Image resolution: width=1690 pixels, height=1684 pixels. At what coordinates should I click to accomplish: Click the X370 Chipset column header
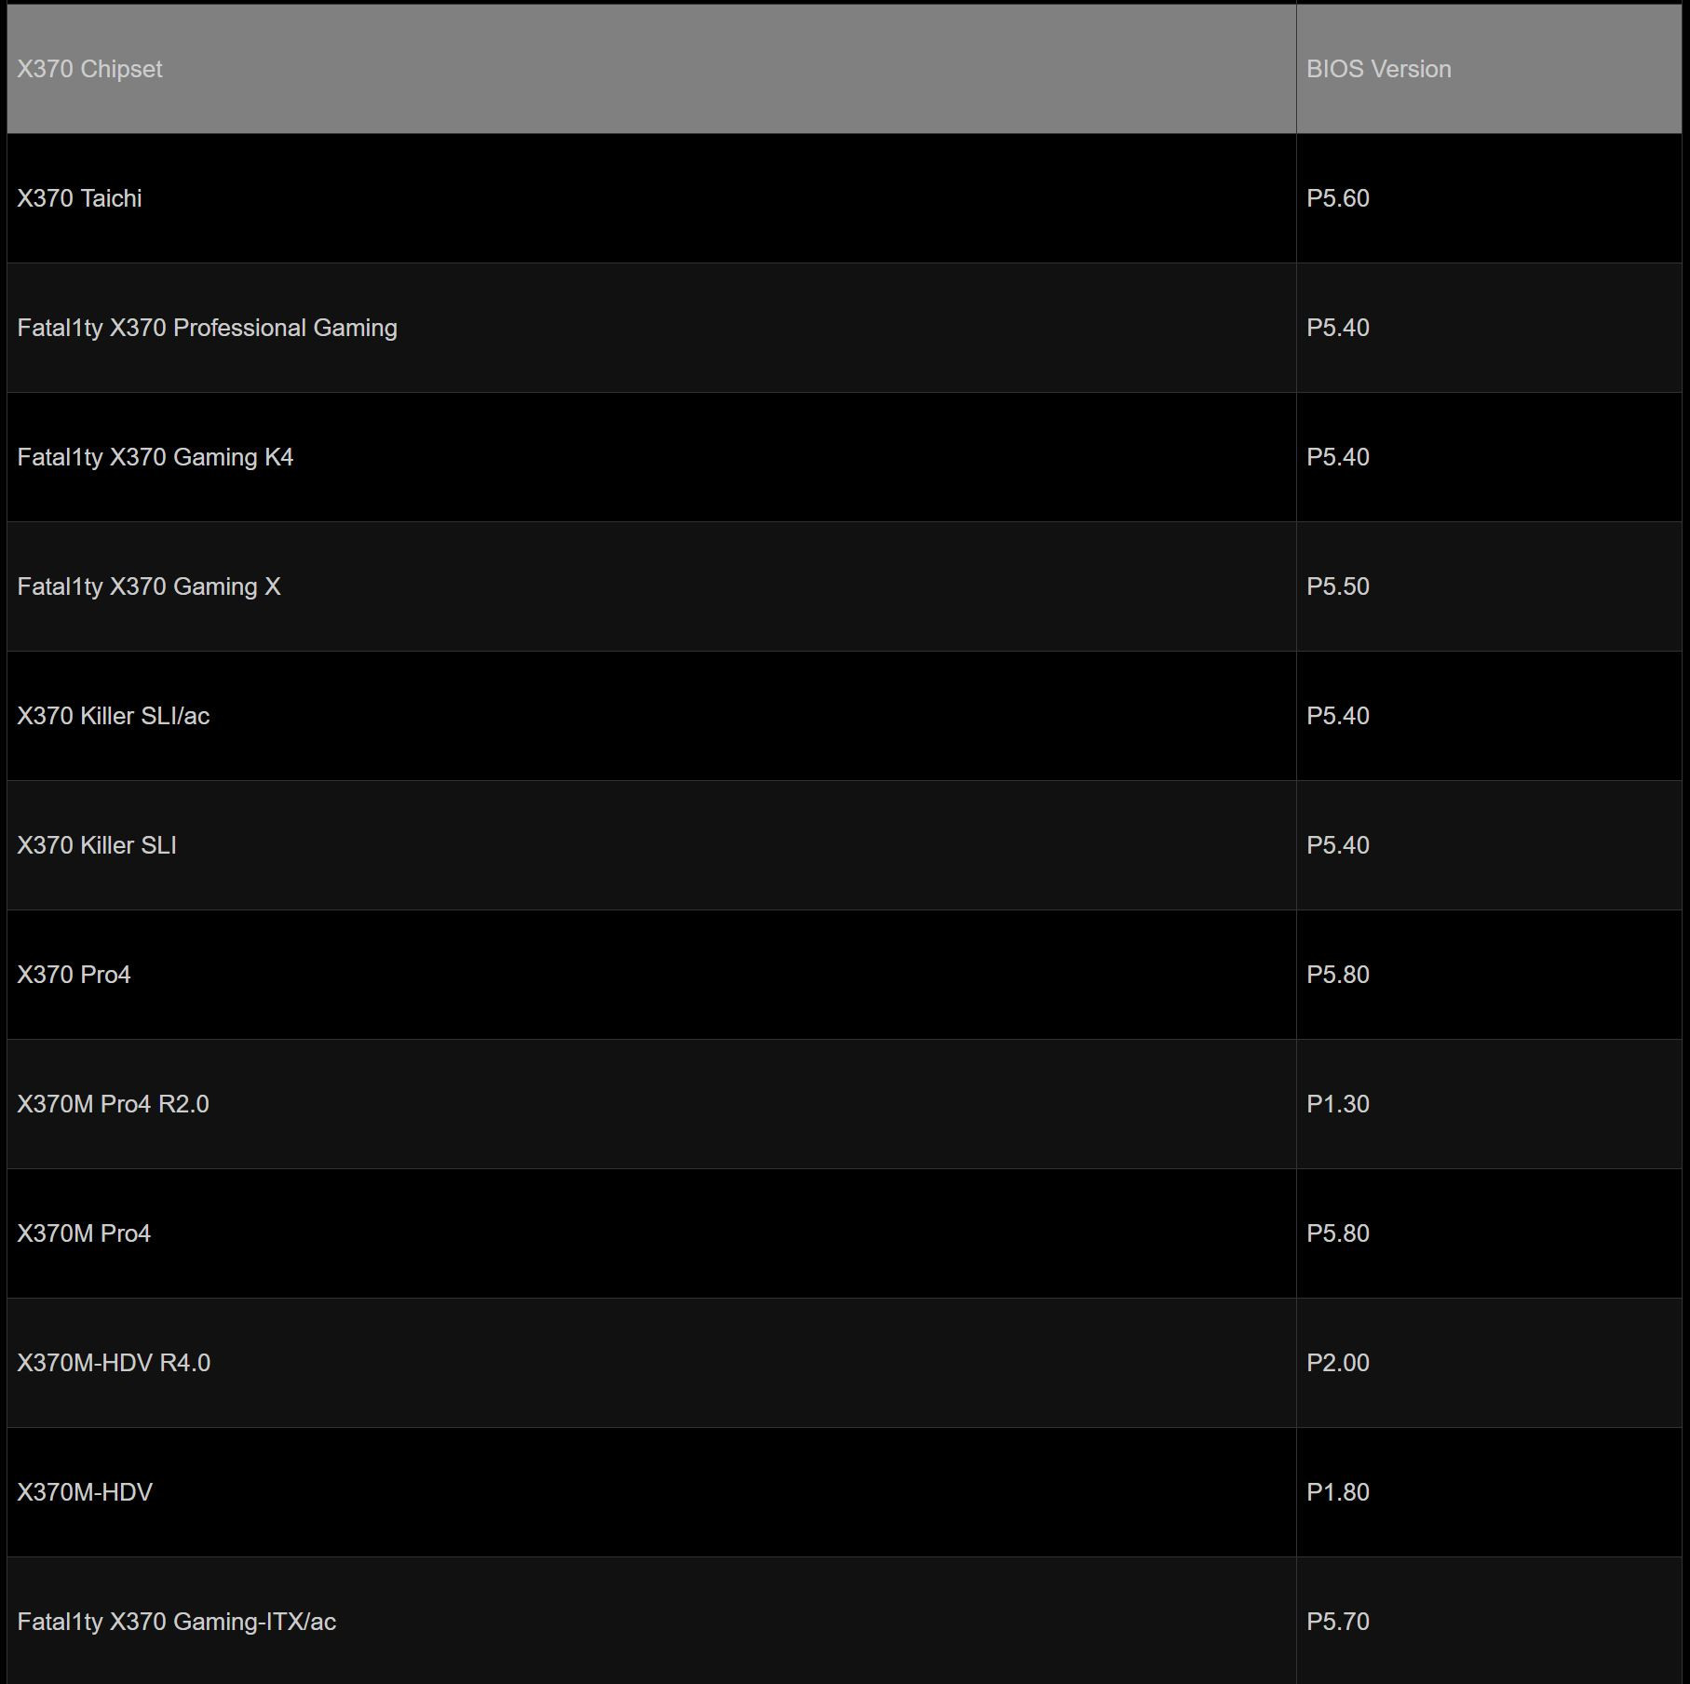[89, 69]
